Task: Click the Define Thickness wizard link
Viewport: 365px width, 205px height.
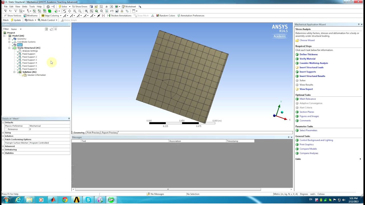Action: (309, 54)
